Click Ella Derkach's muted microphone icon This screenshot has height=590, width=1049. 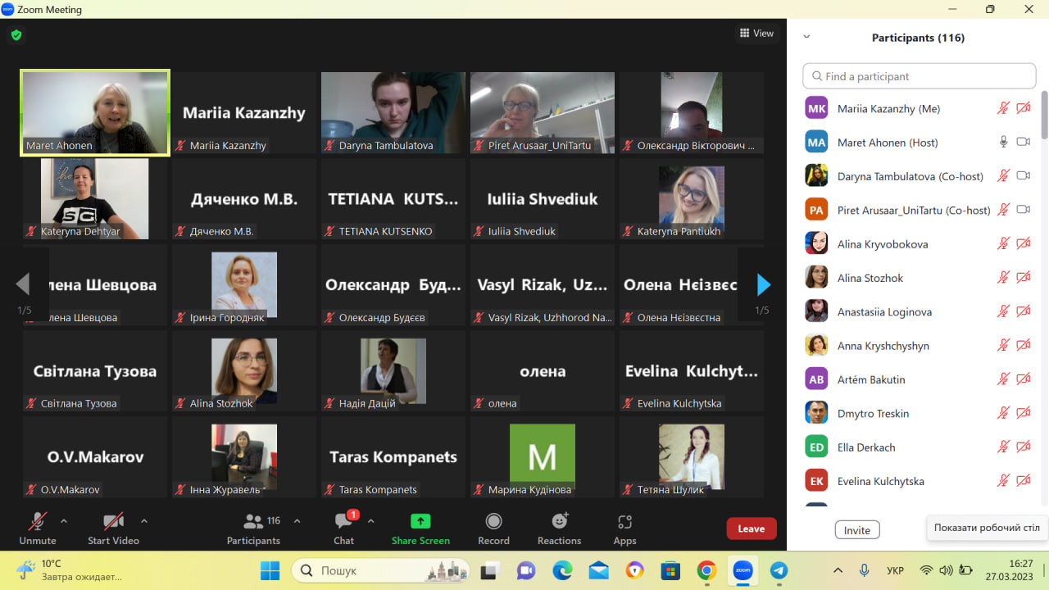[x=1003, y=447]
